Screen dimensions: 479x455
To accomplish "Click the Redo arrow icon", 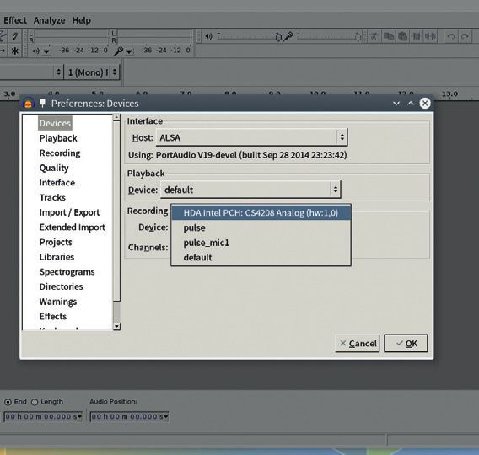I will pos(465,36).
